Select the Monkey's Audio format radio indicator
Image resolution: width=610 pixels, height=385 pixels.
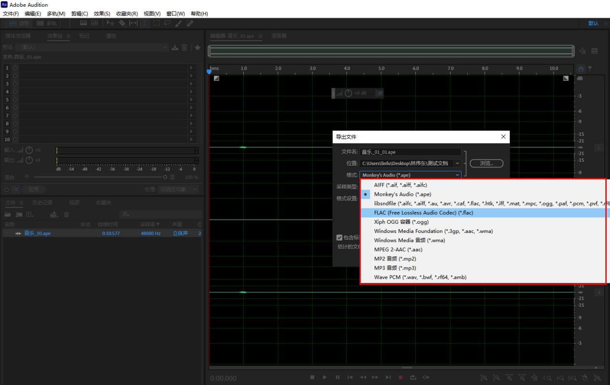pos(365,194)
